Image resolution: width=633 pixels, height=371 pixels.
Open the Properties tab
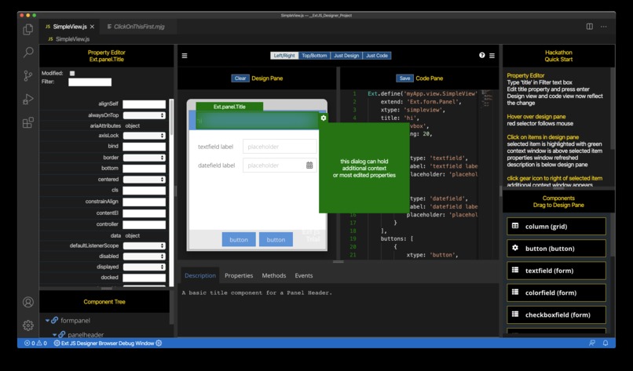tap(239, 275)
